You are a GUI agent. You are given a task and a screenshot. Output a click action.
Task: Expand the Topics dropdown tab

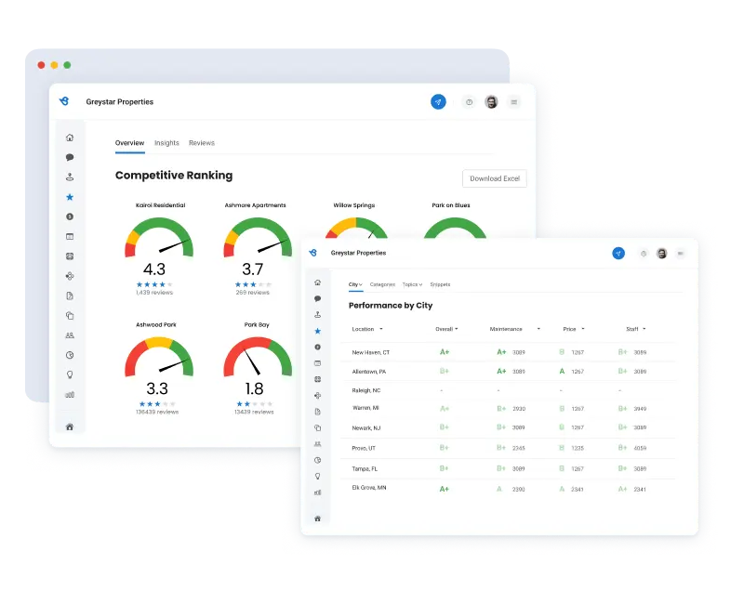(x=412, y=284)
